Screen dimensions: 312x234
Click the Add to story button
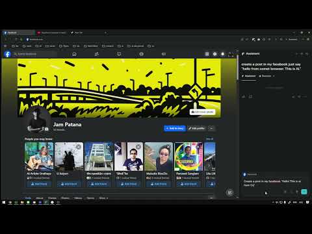point(175,128)
